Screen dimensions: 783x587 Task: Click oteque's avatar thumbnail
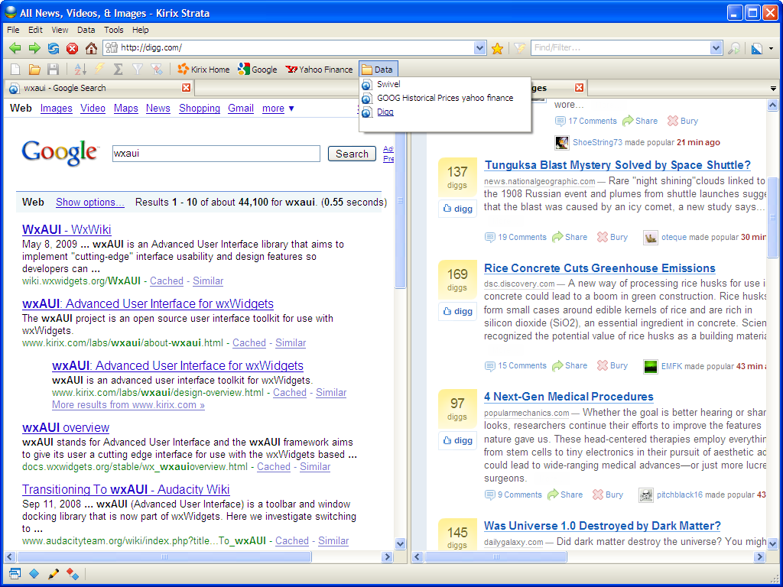[650, 238]
